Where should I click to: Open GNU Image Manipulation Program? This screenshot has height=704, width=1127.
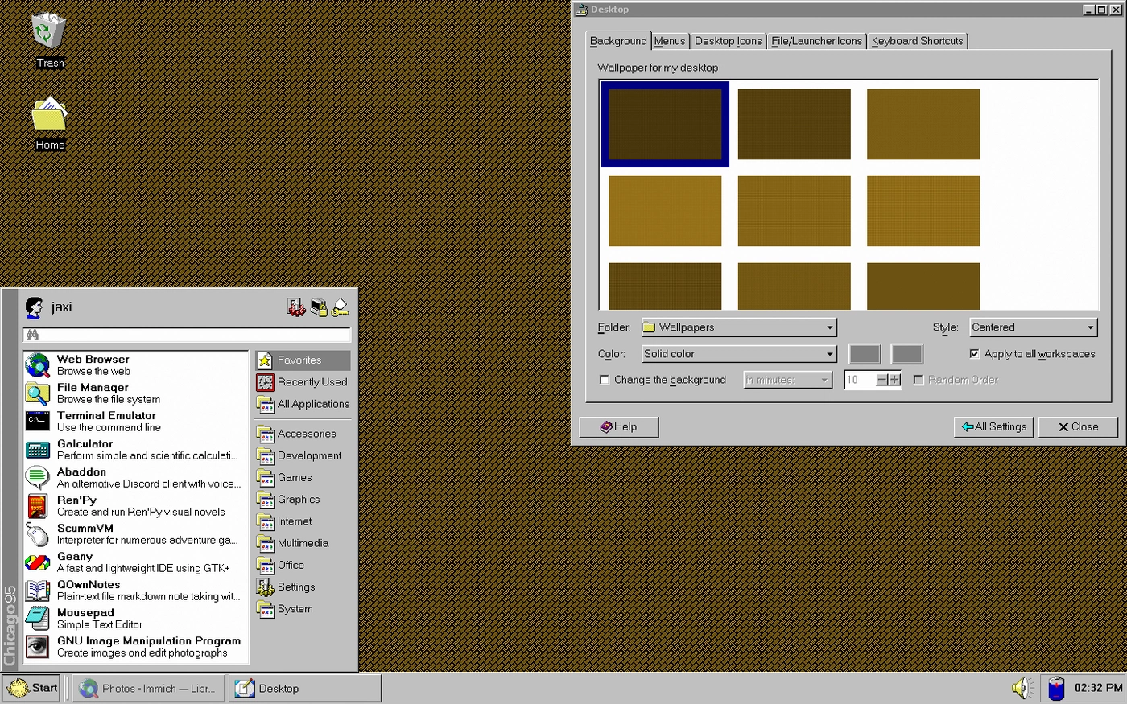pyautogui.click(x=135, y=647)
